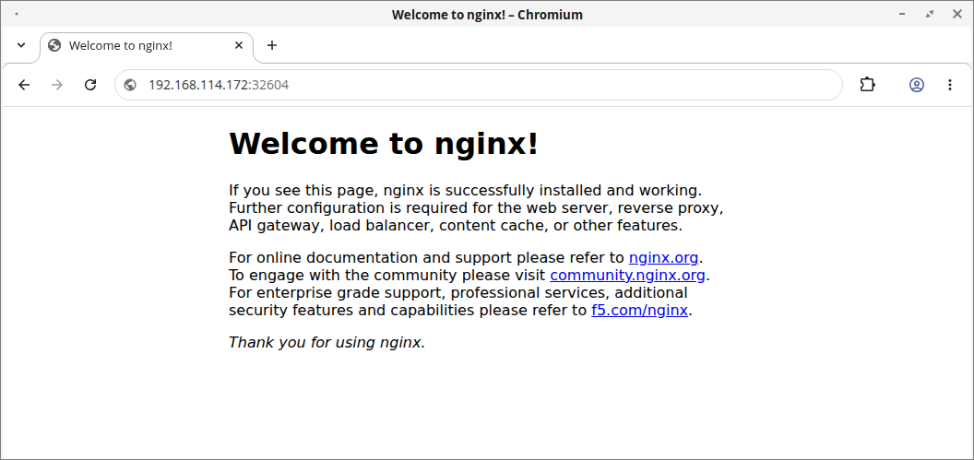Screen dimensions: 974x460
Task: Open the community.nginx.org link
Action: 627,275
